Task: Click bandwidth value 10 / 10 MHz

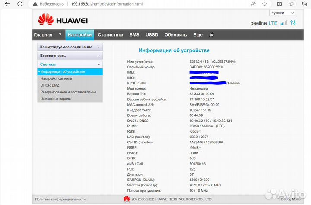Action: 199,191
